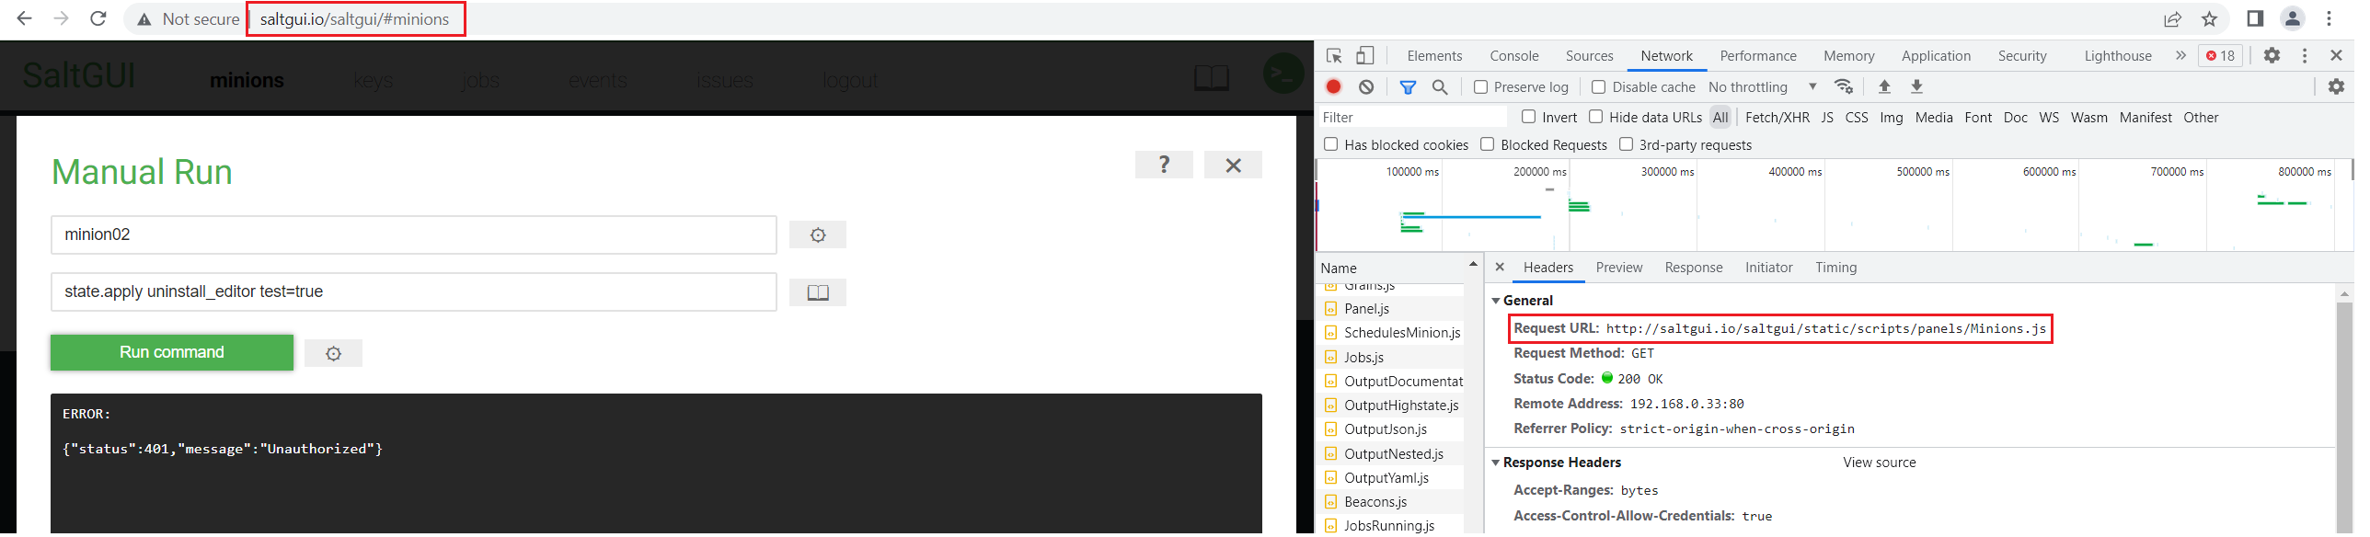Click the Not secure warning icon
2370x537 pixels.
tap(144, 19)
